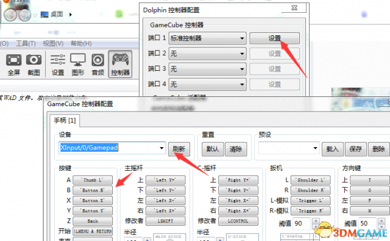Increase the trigger threshold with up spinner
The width and height of the screenshot is (390, 241).
tap(316, 221)
